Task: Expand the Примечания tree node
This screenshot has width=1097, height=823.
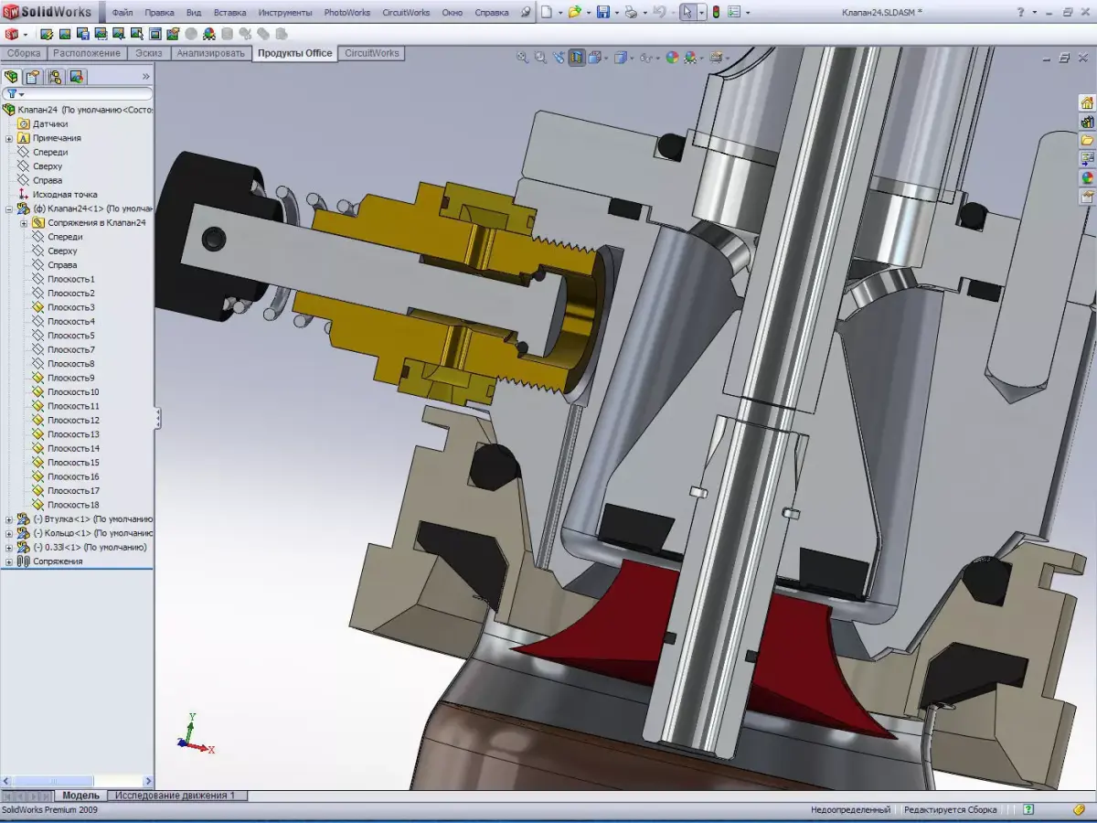Action: 9,138
